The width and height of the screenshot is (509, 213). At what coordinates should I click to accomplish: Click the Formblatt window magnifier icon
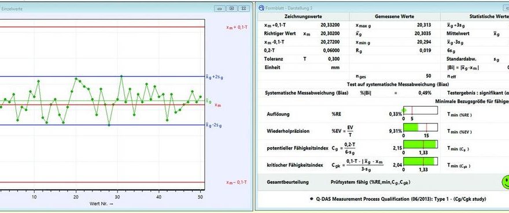point(261,8)
